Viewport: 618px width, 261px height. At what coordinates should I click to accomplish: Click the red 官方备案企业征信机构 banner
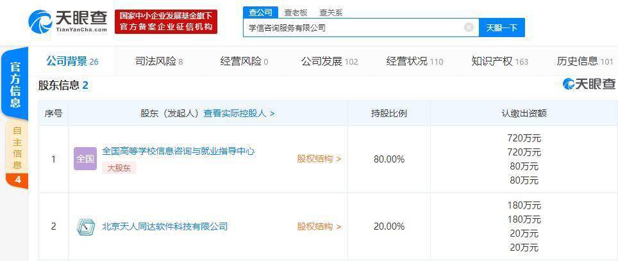[166, 22]
